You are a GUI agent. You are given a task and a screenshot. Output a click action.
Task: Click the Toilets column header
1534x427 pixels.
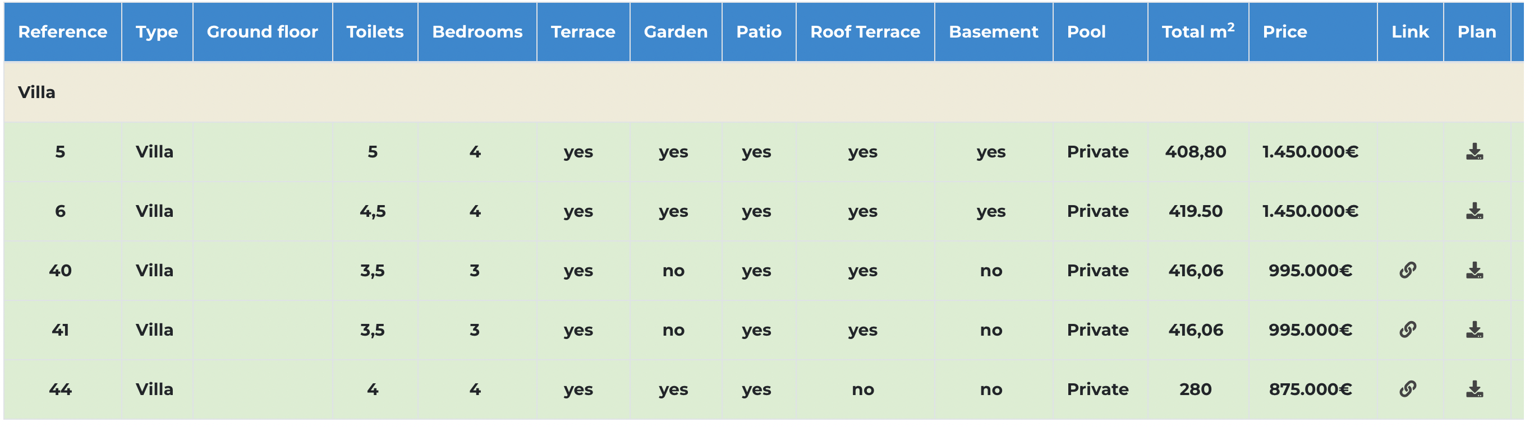pyautogui.click(x=375, y=31)
